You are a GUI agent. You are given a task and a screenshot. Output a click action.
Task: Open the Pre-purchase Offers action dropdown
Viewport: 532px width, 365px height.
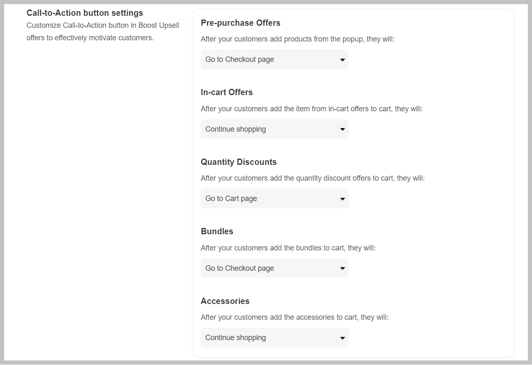tap(274, 59)
